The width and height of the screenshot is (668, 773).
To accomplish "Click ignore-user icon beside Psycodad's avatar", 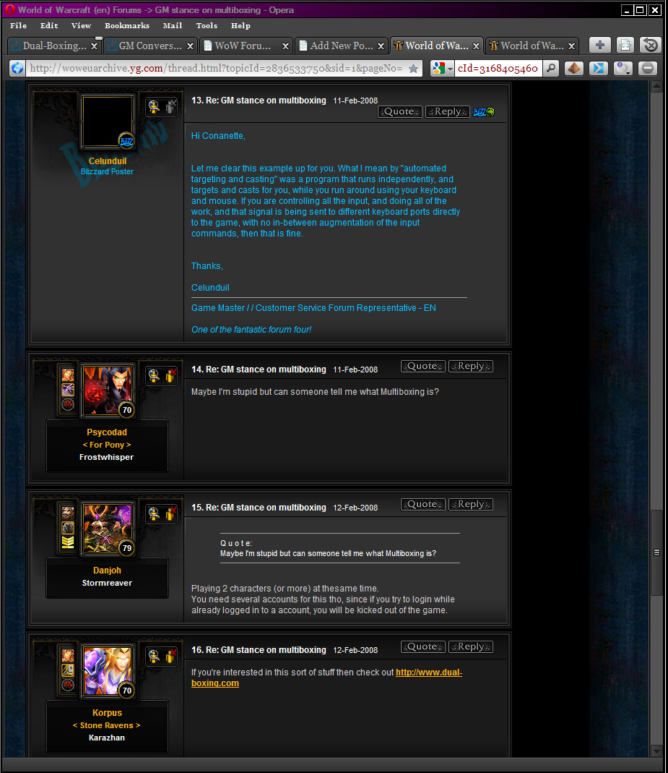I will pyautogui.click(x=170, y=376).
